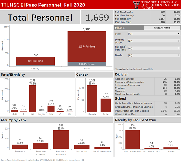181x163 pixels.
Task: Expand the Division/School filter dropdown
Action: click(x=154, y=41)
